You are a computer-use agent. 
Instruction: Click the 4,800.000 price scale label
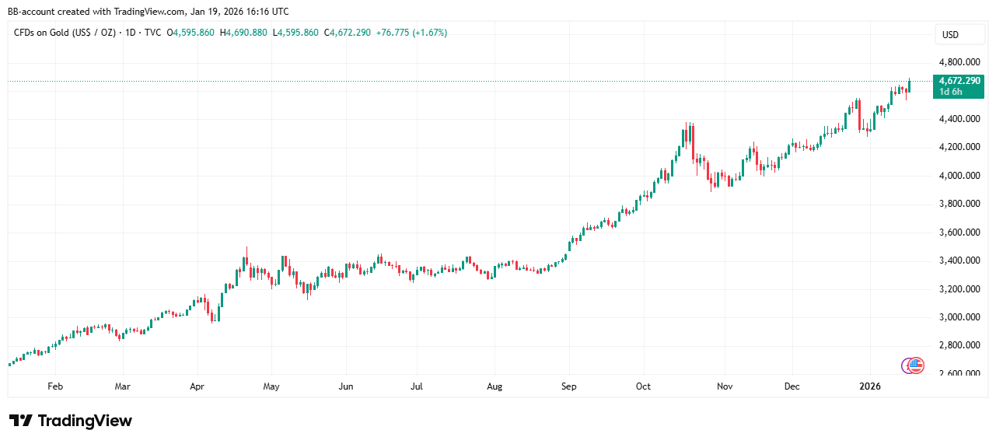(959, 62)
